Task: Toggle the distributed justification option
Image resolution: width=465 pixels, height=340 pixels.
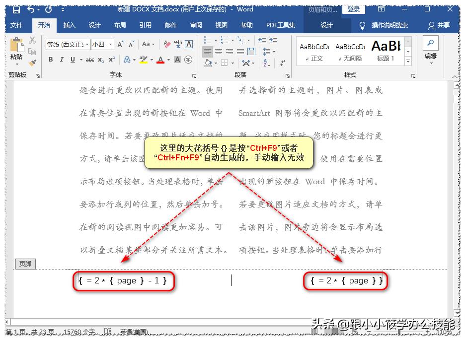Action: (251, 52)
